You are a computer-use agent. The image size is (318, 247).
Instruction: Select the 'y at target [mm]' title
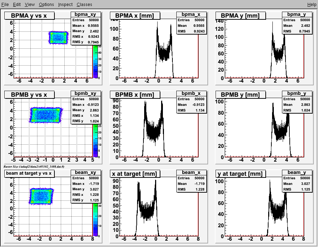[241, 174]
